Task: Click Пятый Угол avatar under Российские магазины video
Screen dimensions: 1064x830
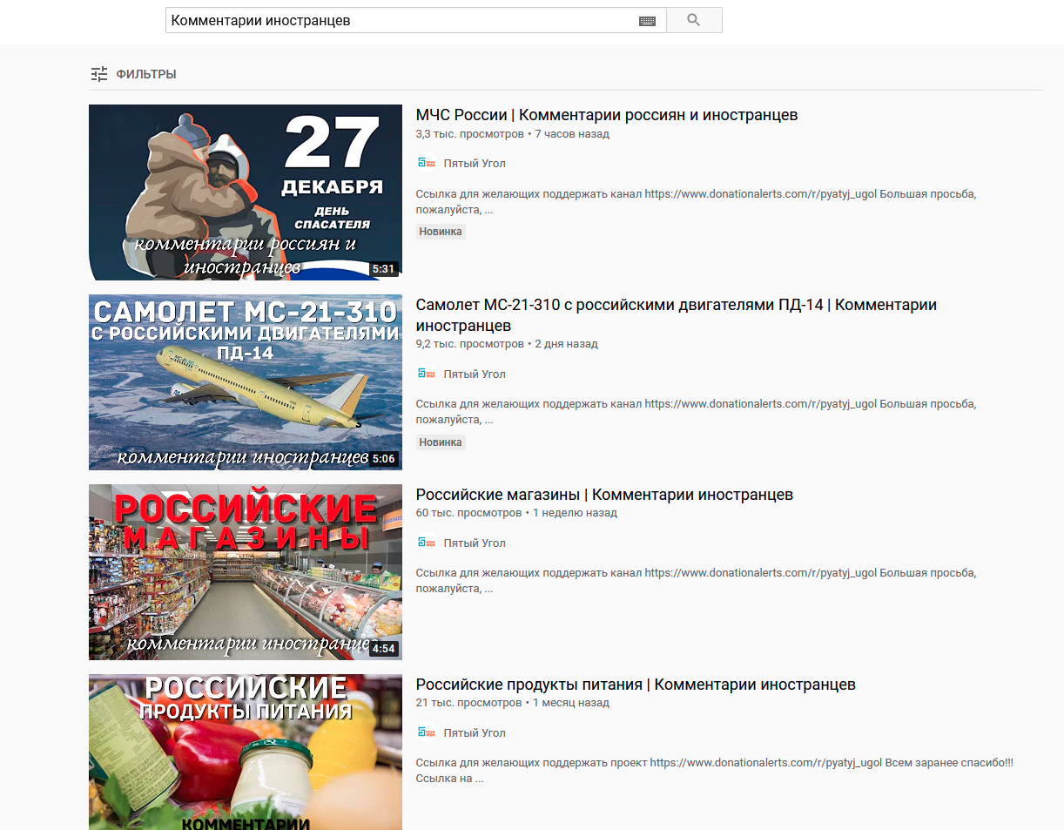Action: tap(426, 543)
